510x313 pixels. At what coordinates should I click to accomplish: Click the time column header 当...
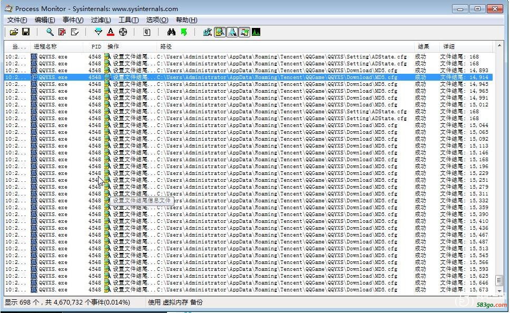pyautogui.click(x=17, y=46)
